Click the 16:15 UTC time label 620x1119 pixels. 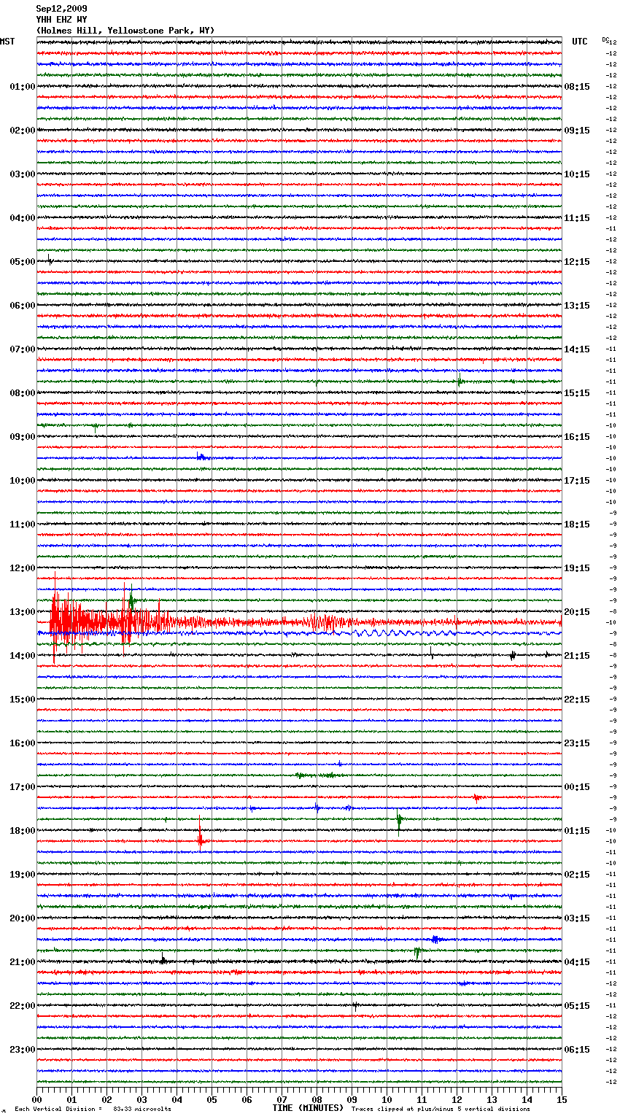(x=577, y=437)
